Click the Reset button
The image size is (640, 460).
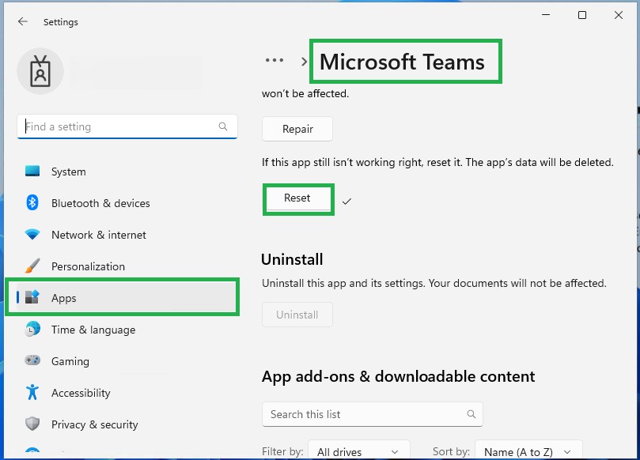297,198
